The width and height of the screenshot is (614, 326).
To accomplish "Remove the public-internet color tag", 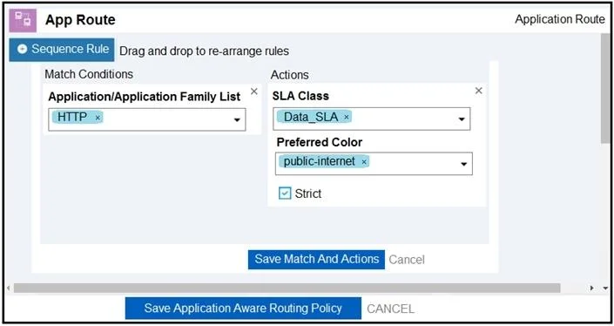I will [364, 162].
